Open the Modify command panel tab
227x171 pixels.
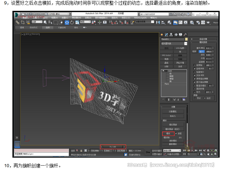pyautogui.click(x=166, y=34)
